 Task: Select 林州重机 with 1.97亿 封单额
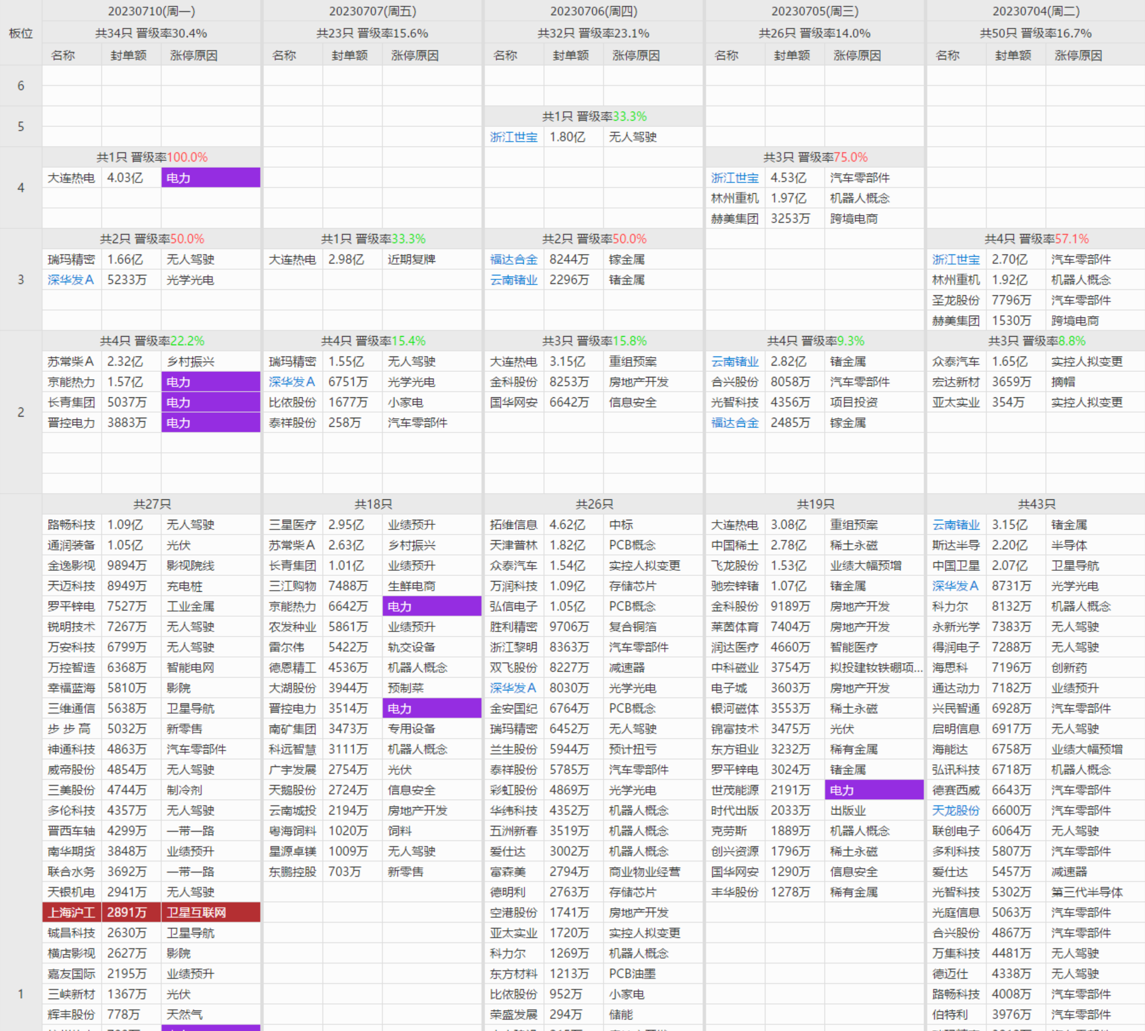pos(735,198)
